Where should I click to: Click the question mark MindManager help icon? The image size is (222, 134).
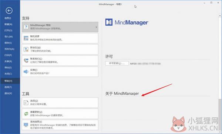coord(26,27)
